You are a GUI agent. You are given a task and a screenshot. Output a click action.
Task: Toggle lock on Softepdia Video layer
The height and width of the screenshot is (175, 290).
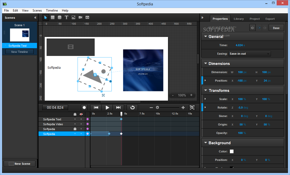[x=75, y=124]
